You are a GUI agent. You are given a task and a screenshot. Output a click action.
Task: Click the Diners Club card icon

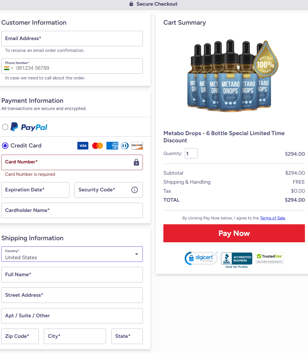tap(125, 146)
